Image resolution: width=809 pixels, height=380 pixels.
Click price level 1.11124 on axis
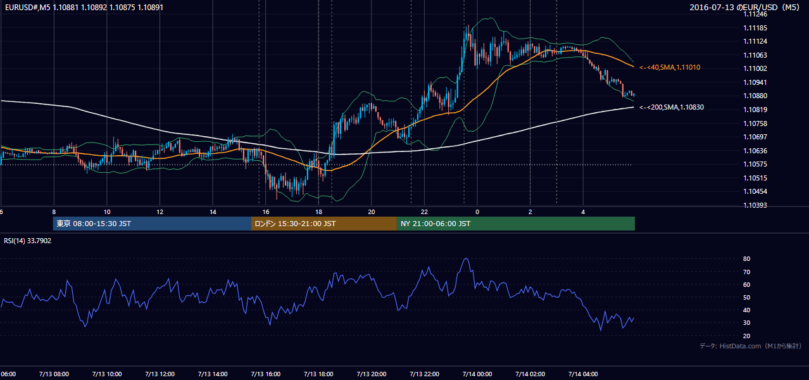pyautogui.click(x=755, y=42)
